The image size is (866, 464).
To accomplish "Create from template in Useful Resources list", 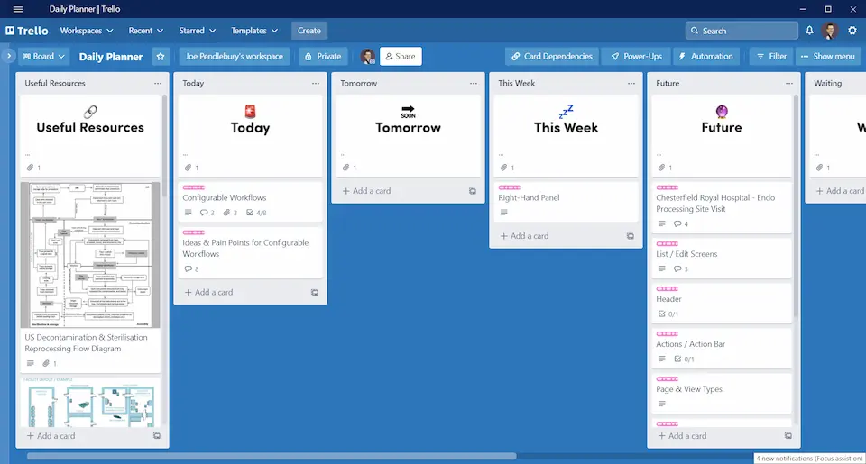I will [x=157, y=436].
